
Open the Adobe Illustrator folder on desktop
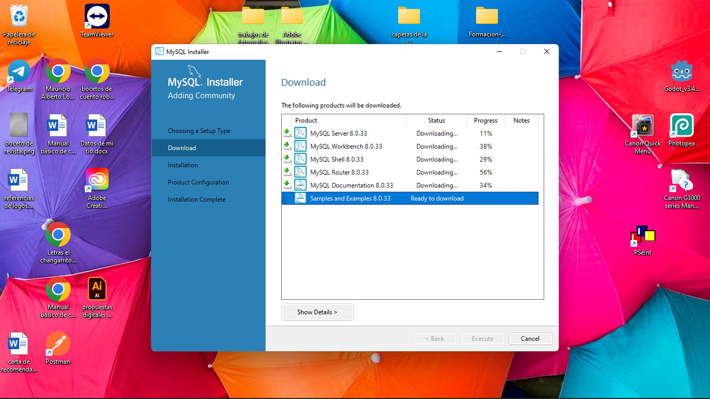pyautogui.click(x=292, y=24)
